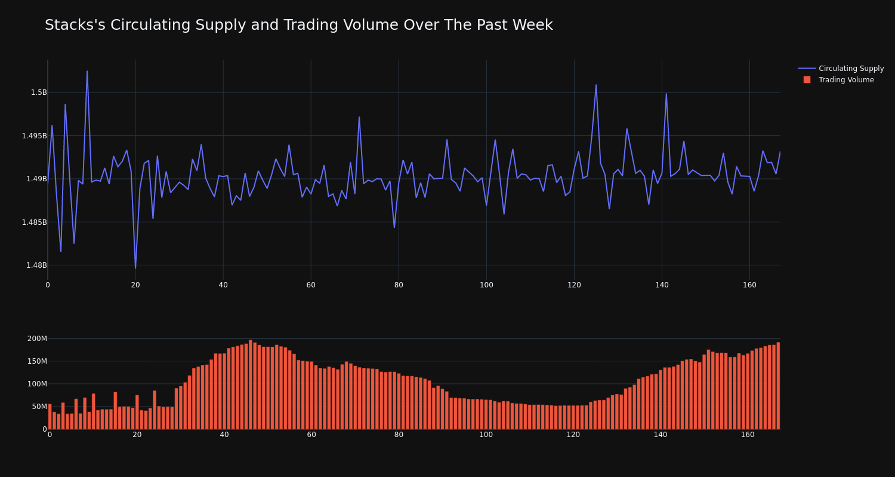Click x-axis label 120 on supply chart

pos(574,285)
